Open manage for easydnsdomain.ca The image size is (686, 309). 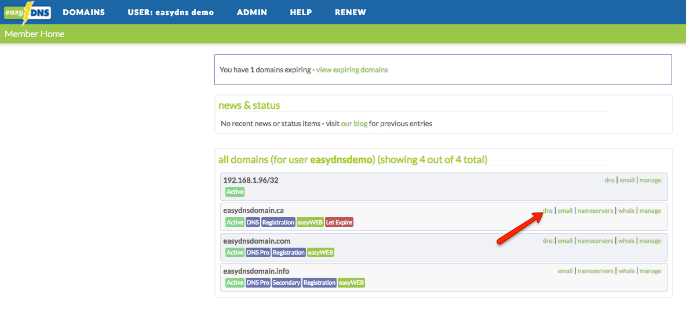click(650, 211)
